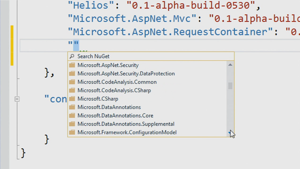Click the magnifier icon in Search NuGet
The image size is (300, 169).
click(x=72, y=57)
